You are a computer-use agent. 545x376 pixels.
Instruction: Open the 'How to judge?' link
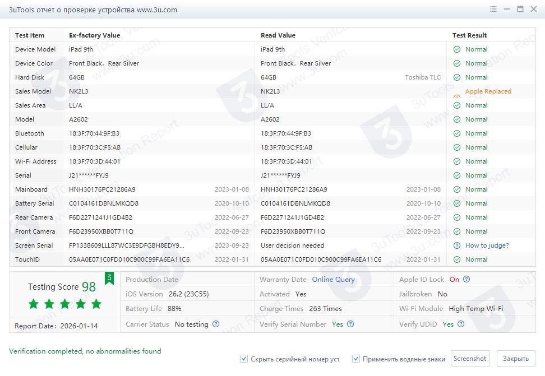(x=487, y=245)
